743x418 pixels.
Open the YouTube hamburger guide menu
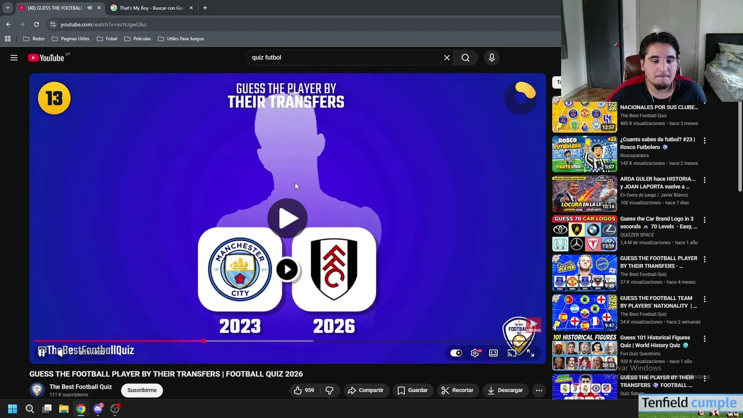(14, 57)
